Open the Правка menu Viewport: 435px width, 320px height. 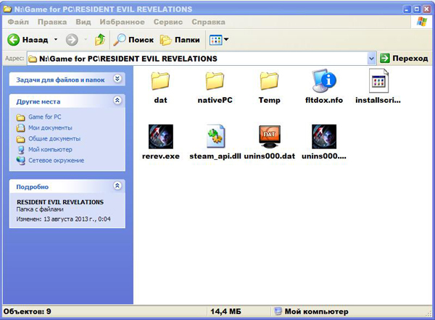pyautogui.click(x=52, y=22)
